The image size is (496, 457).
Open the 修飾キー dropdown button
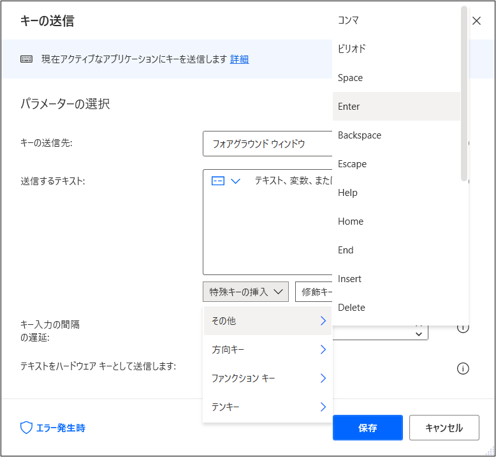pos(314,292)
